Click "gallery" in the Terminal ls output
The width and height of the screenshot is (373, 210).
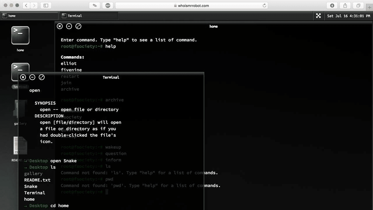[33, 174]
